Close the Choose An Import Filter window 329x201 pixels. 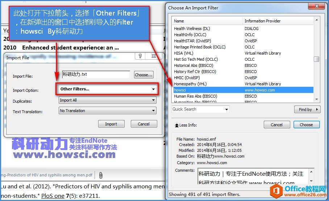[317, 6]
